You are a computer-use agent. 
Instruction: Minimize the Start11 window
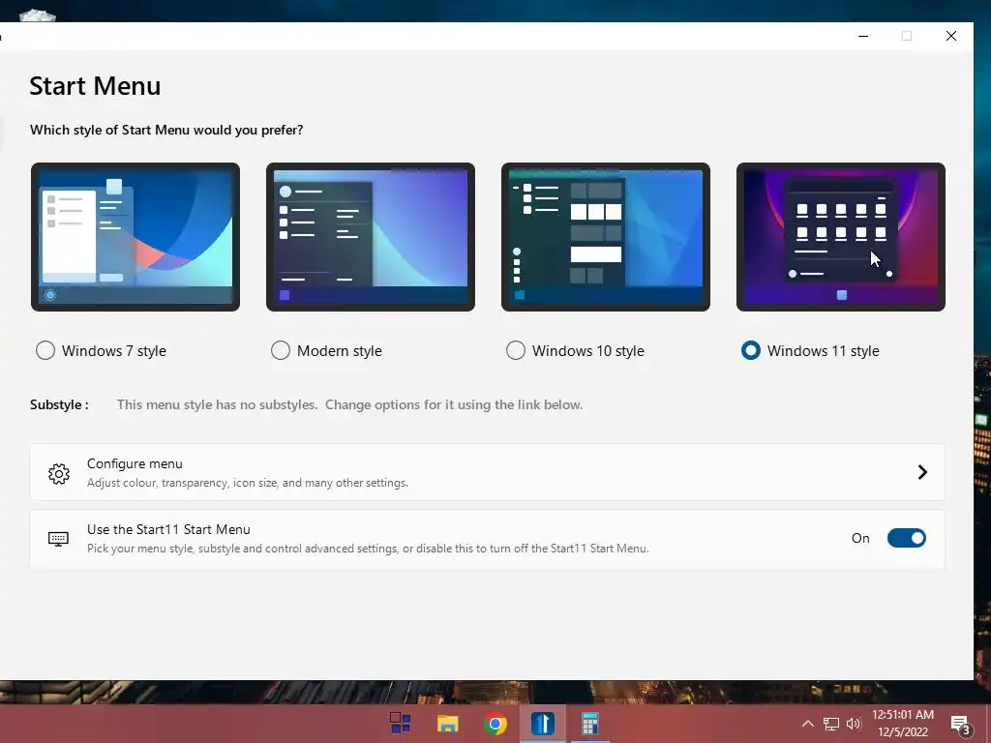tap(863, 36)
